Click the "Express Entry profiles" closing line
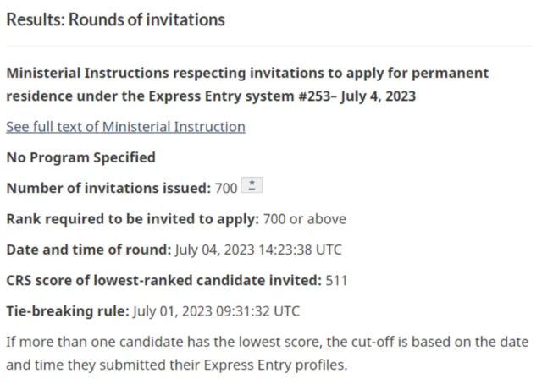542x390 pixels. (177, 367)
